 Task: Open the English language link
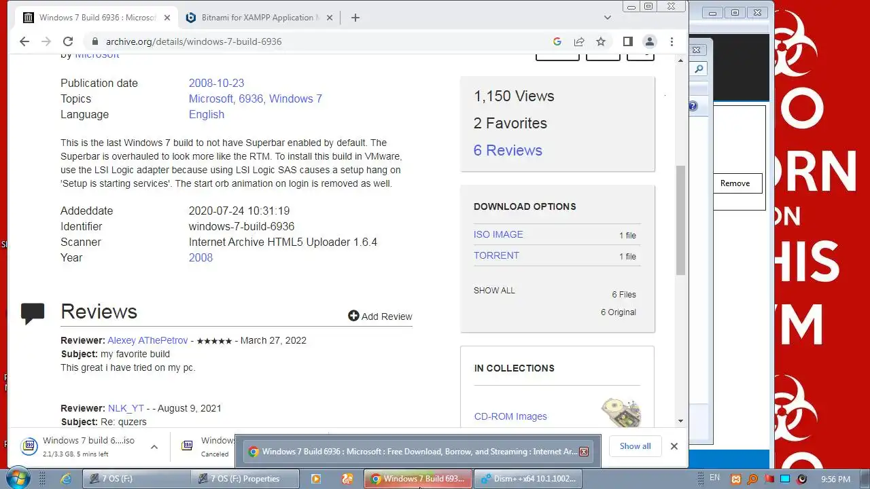click(x=207, y=114)
